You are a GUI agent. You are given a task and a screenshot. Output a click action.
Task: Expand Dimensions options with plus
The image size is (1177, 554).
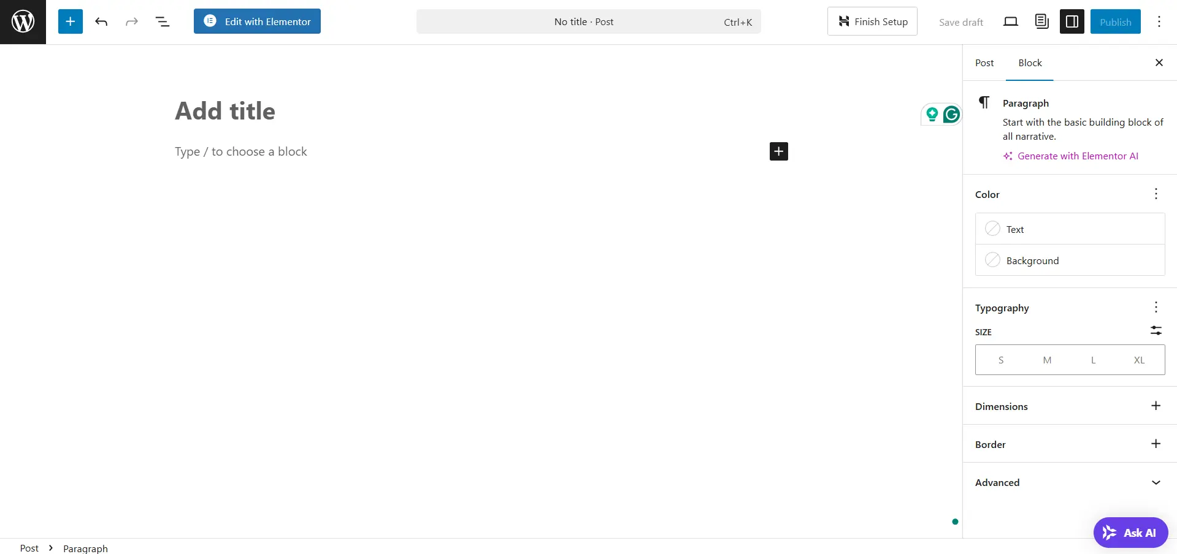[1156, 406]
